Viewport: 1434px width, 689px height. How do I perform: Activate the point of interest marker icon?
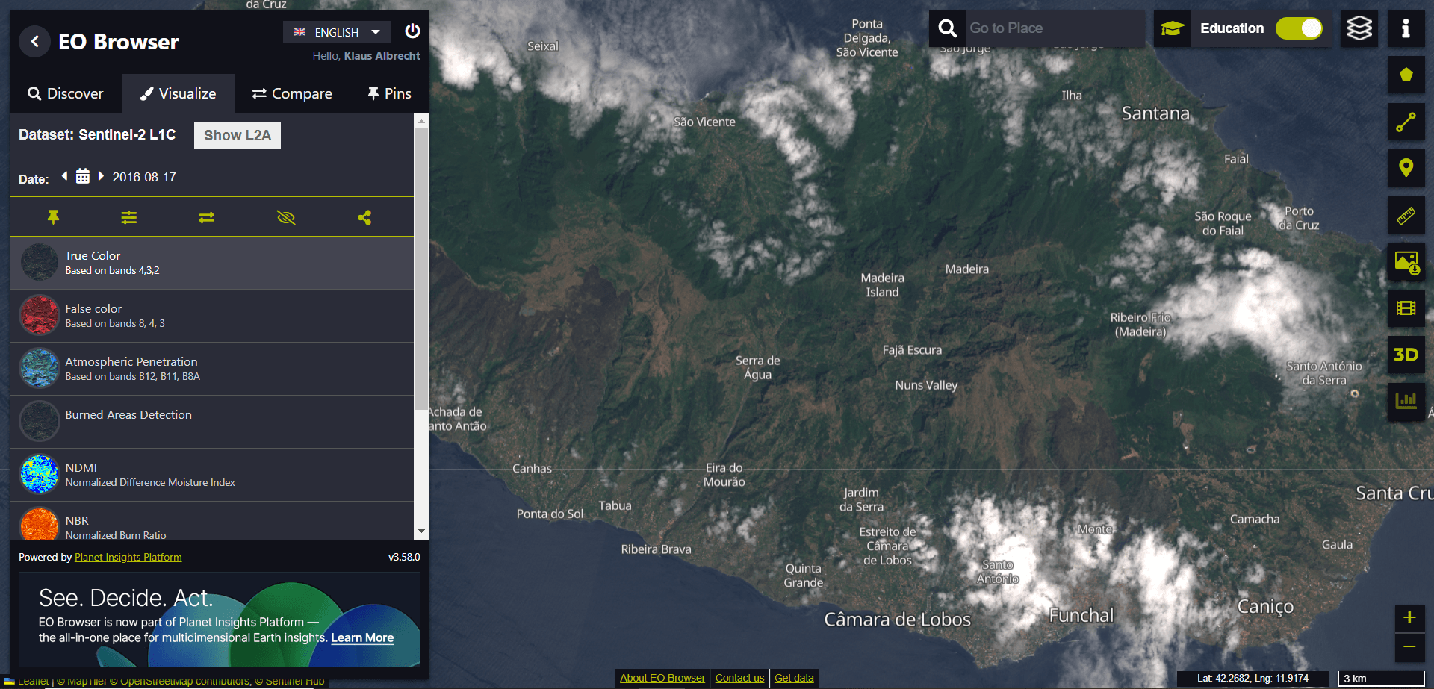tap(1406, 168)
